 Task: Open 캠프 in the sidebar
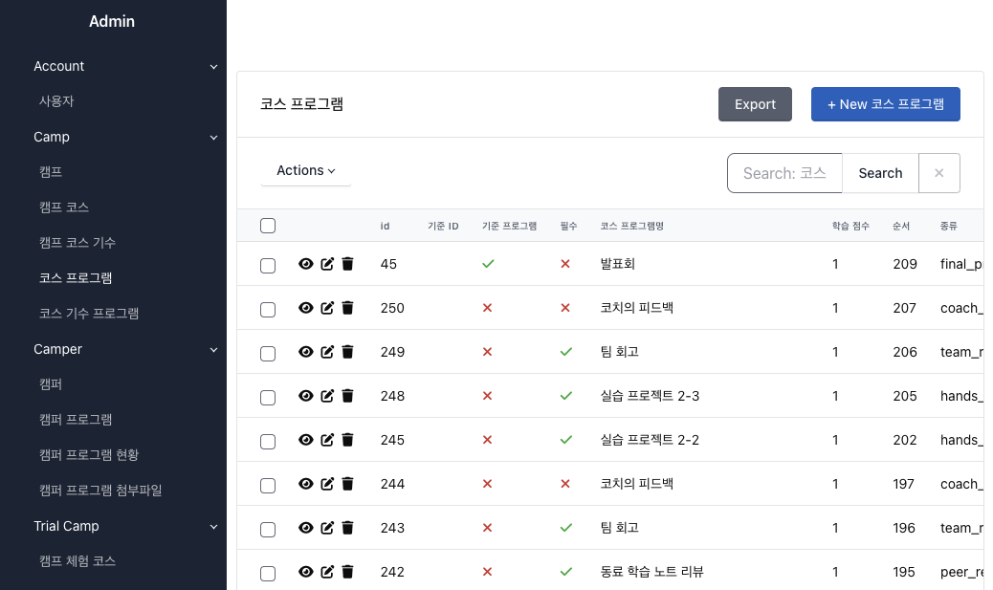click(x=51, y=172)
